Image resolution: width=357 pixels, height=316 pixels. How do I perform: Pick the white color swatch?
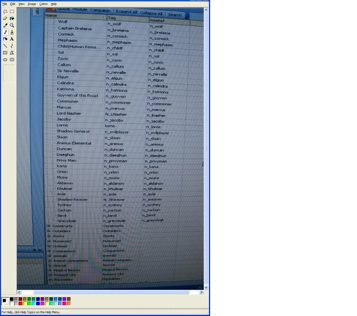(12, 304)
